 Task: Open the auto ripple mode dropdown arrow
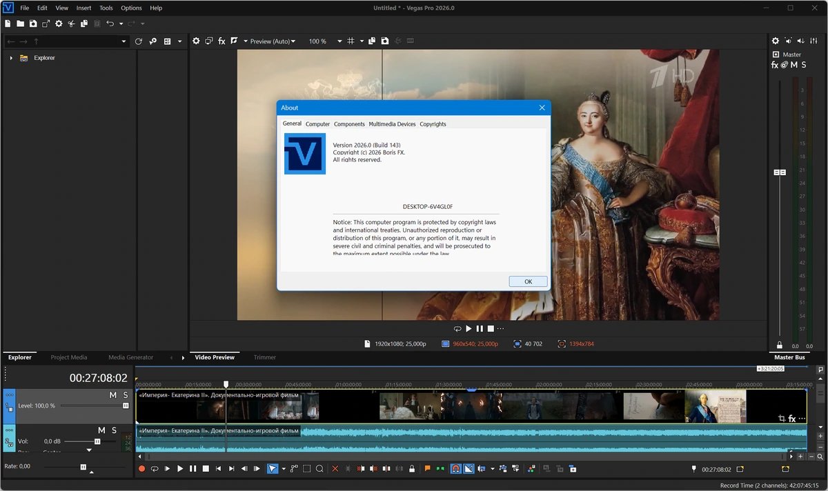tap(492, 469)
